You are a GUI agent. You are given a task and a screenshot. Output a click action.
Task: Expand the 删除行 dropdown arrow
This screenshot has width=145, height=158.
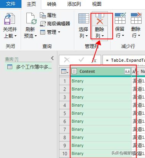[139, 35]
